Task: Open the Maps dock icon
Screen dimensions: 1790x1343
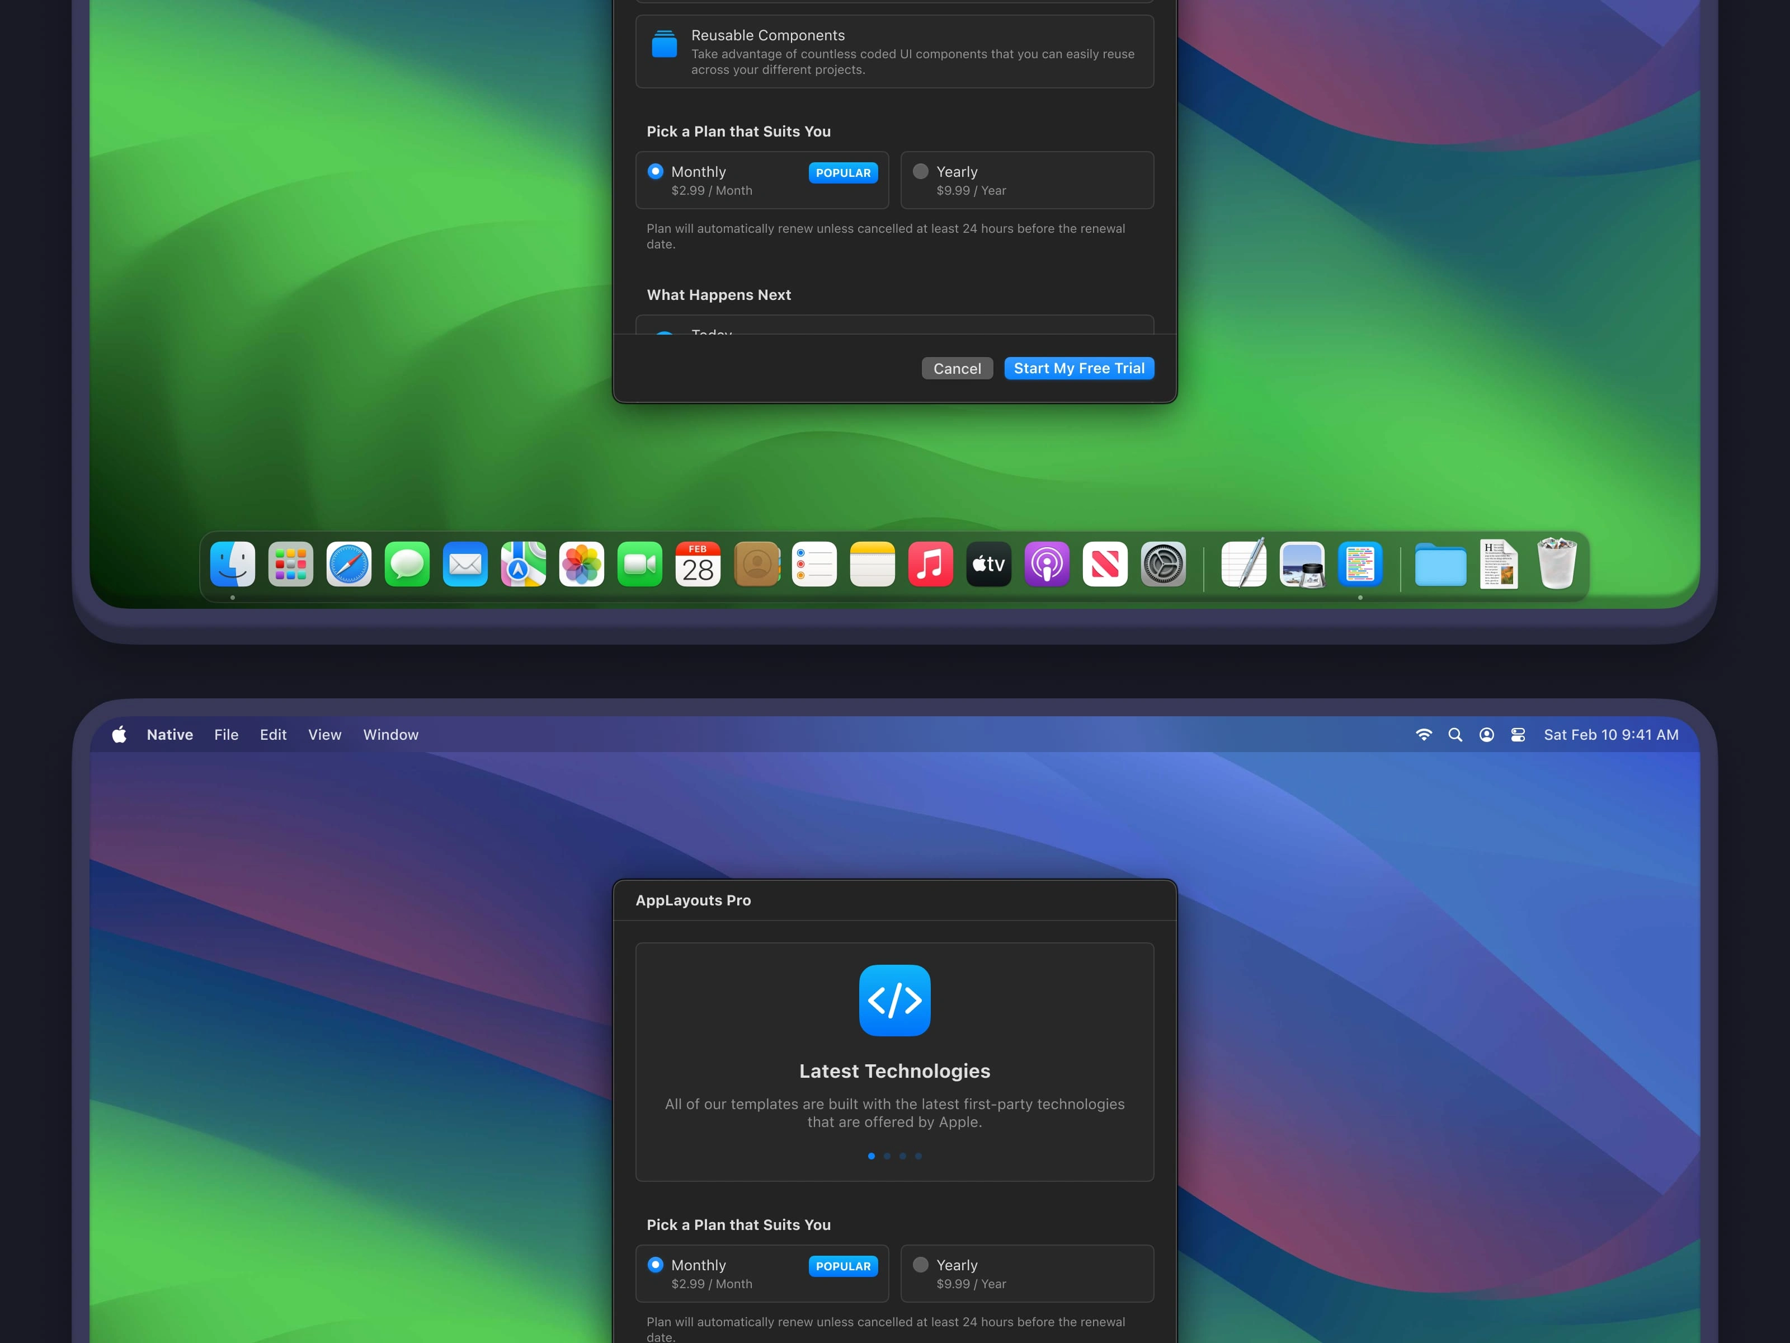Action: coord(523,564)
